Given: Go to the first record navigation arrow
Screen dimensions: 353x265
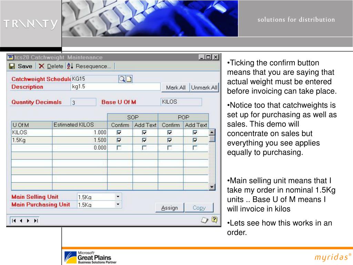Looking at the screenshot, I should [14, 220].
